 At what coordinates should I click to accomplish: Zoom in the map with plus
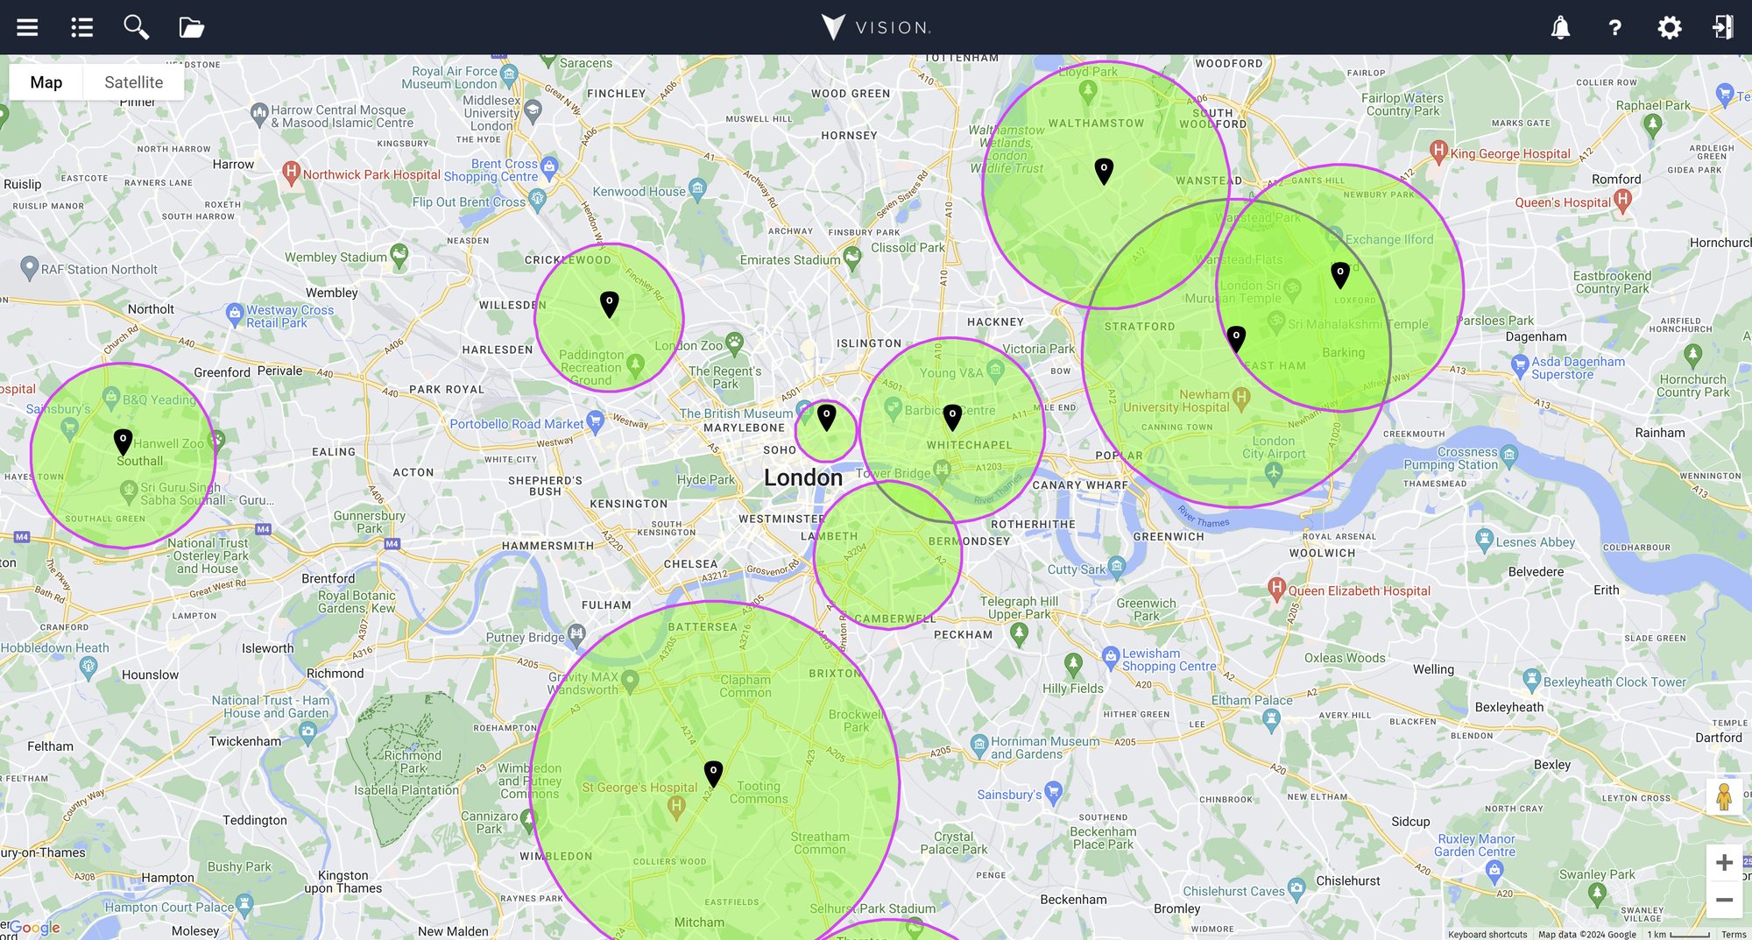tap(1724, 863)
